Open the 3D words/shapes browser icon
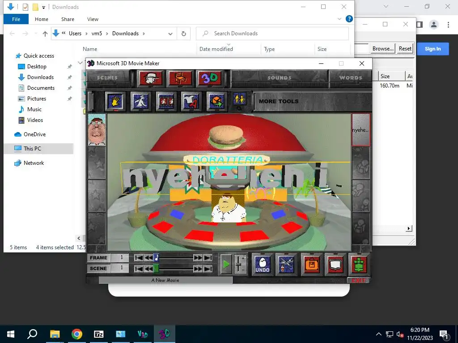Screen dimensions: 458x343 (210, 78)
